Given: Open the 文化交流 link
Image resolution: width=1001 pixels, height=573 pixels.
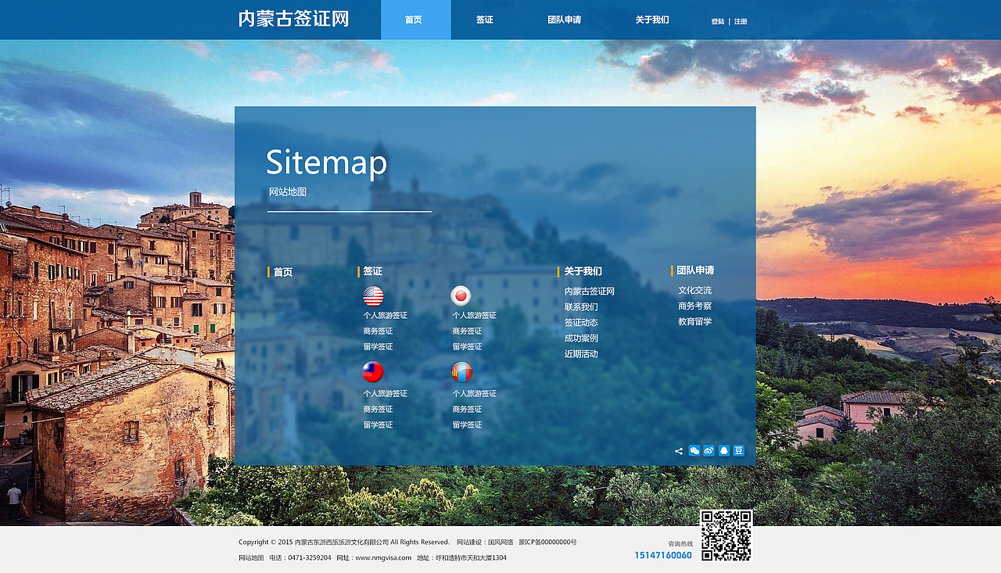Looking at the screenshot, I should (694, 291).
